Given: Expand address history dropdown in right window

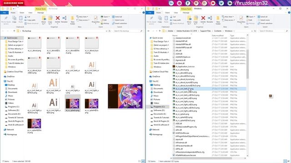Looking at the screenshot, I should pyautogui.click(x=252, y=31).
